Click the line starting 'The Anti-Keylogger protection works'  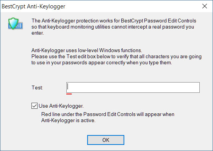[114, 21]
